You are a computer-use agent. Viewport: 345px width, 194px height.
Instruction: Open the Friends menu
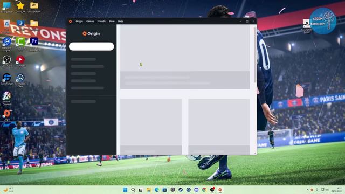(x=101, y=22)
